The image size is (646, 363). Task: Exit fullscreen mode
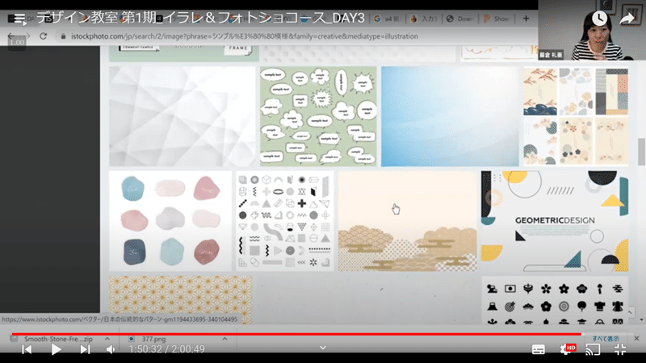coord(619,349)
